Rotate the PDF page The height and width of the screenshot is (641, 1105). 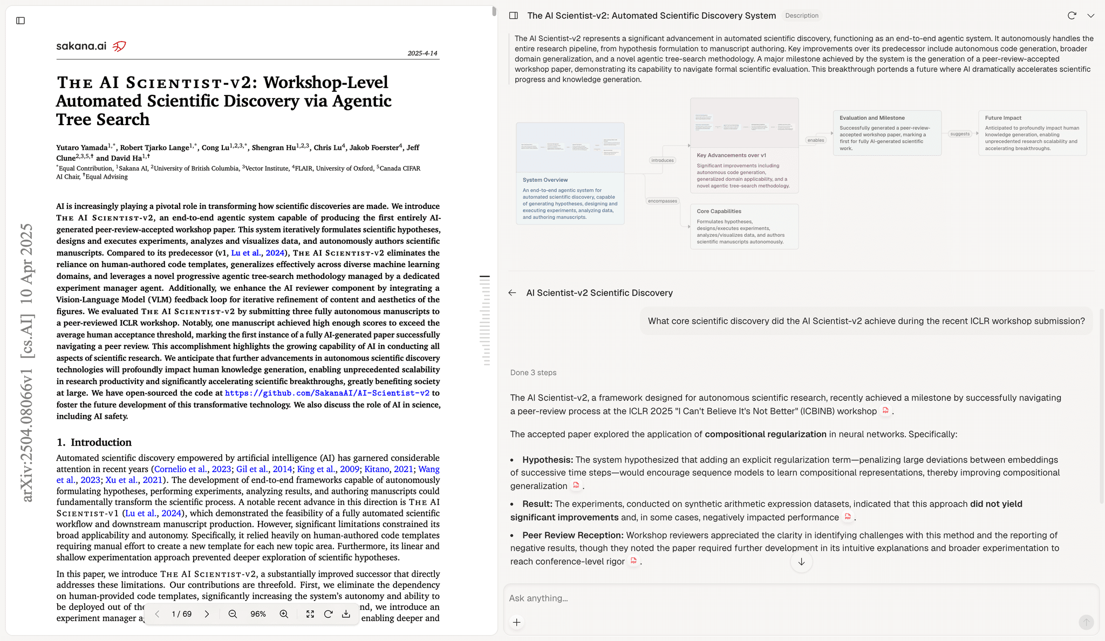coord(328,614)
